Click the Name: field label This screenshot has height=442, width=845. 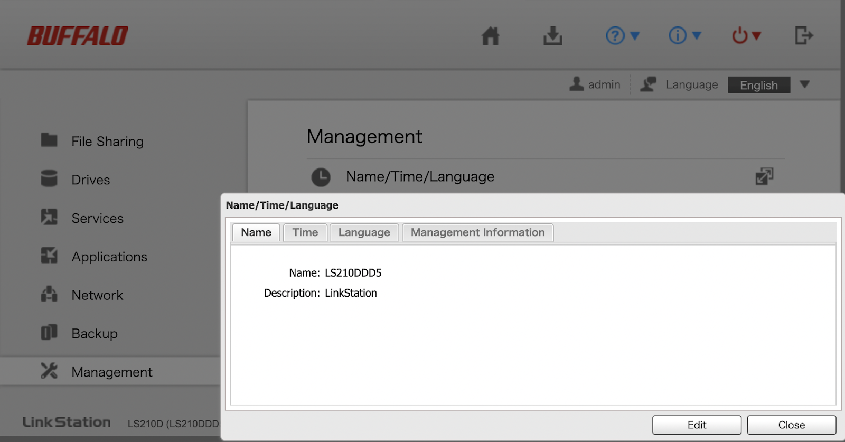click(305, 273)
